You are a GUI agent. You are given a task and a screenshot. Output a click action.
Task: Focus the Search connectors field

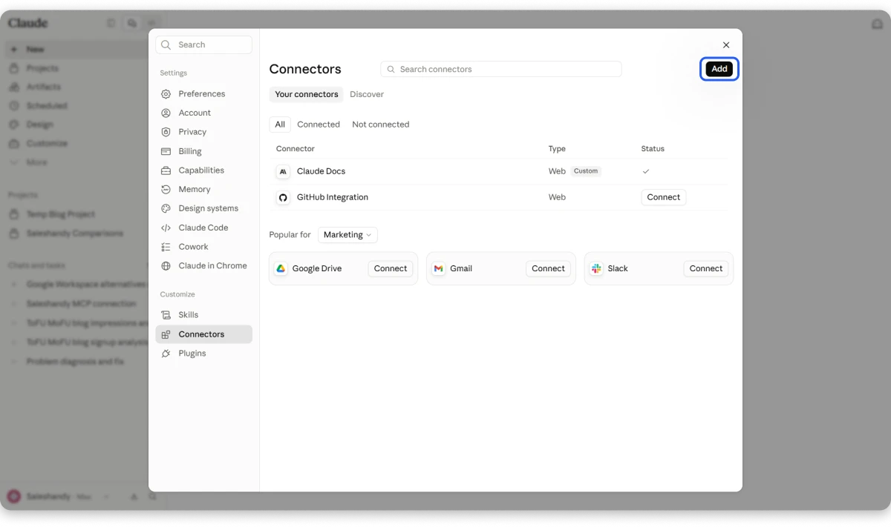(x=501, y=69)
